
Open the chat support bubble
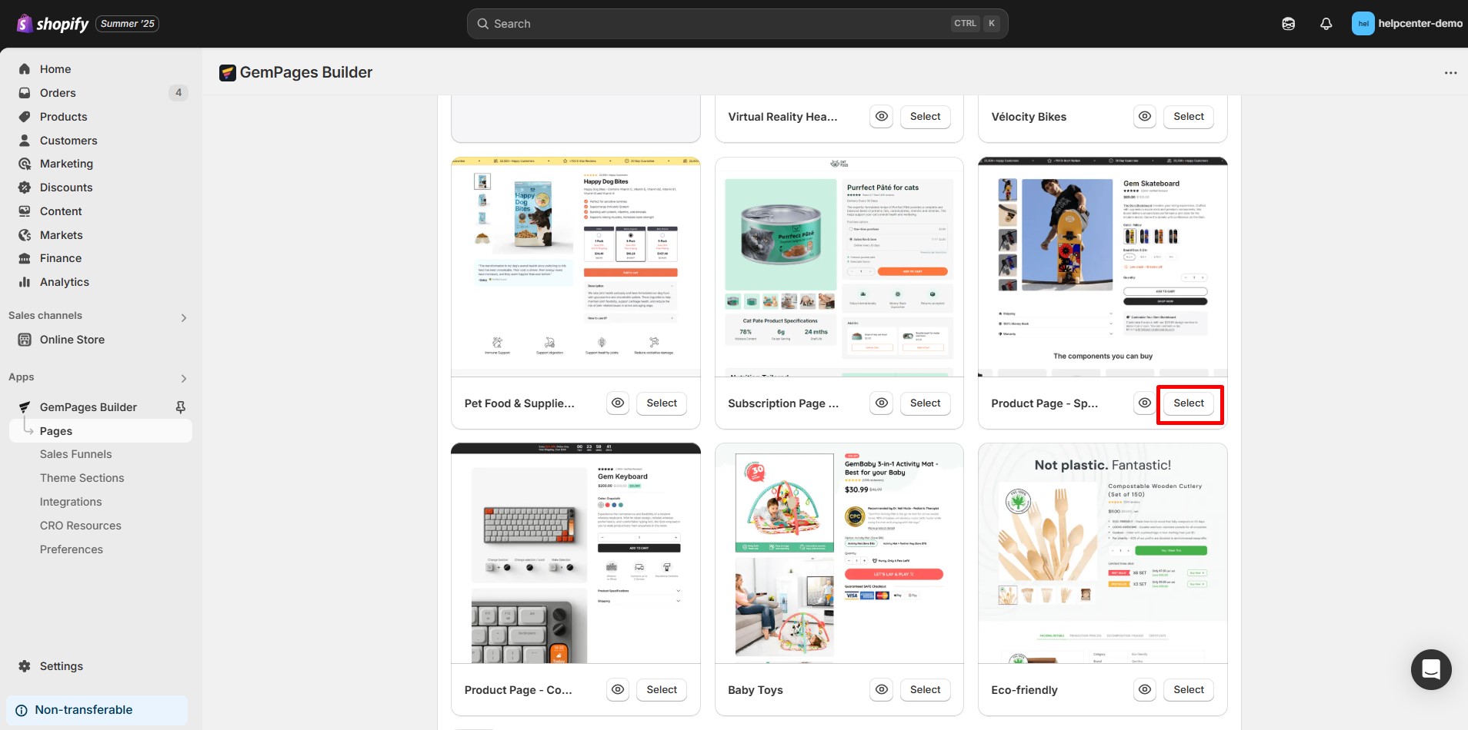pos(1430,669)
